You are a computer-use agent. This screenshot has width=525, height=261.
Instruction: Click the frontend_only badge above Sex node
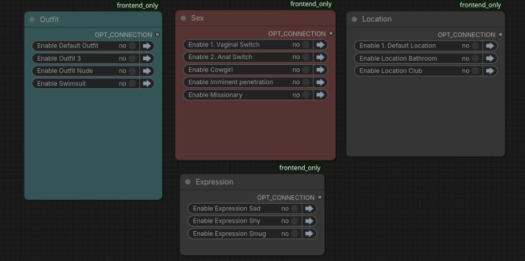(311, 4)
